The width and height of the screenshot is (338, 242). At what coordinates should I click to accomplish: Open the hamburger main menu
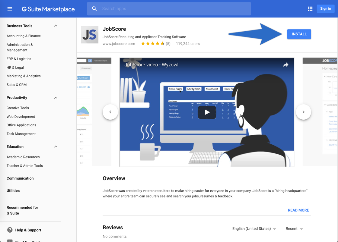tap(10, 9)
